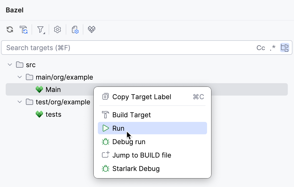Click inside the Search targets field
Viewport: 294px width, 187px height.
click(x=104, y=48)
